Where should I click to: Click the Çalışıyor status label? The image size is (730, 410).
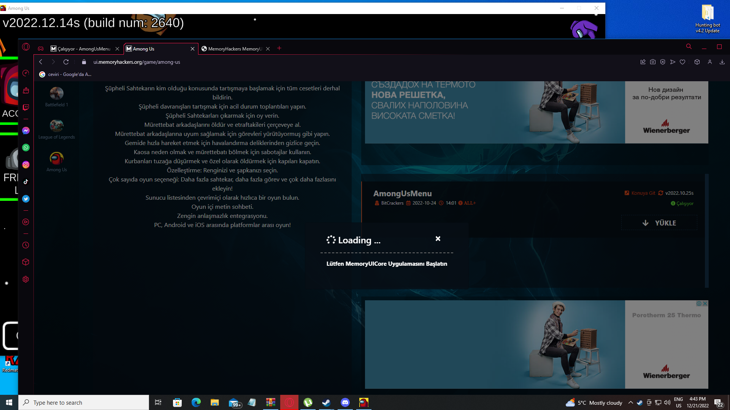click(682, 203)
